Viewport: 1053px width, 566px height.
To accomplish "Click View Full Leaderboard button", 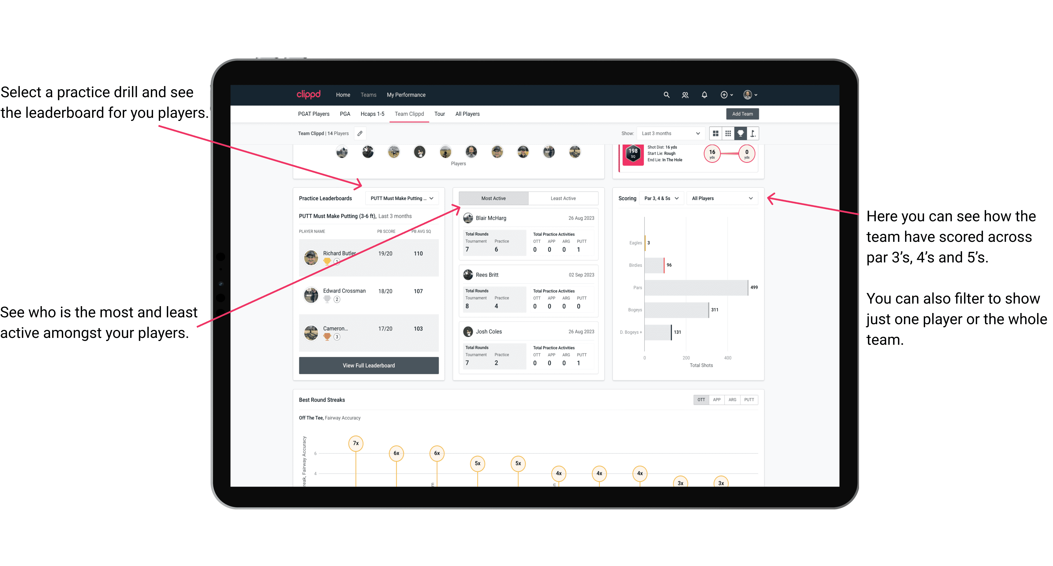I will (x=368, y=365).
